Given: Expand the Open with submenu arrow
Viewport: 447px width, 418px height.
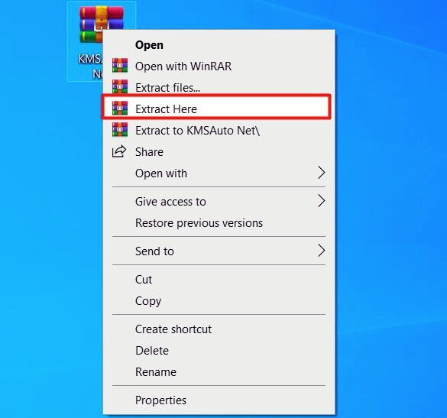Looking at the screenshot, I should pos(321,173).
